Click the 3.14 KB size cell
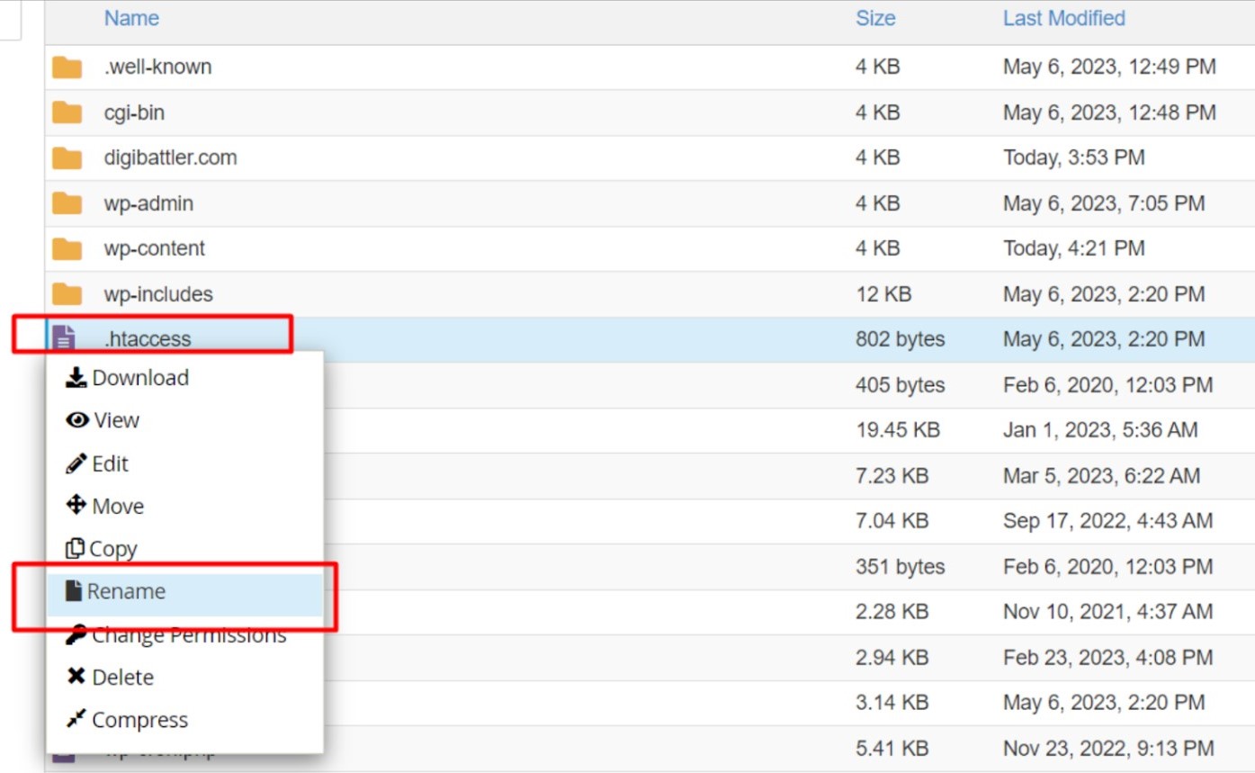The image size is (1255, 773). coord(892,703)
